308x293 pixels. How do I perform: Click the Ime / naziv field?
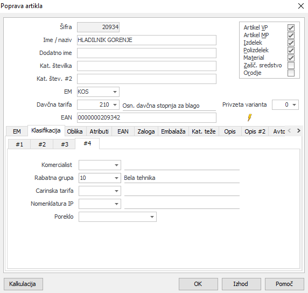click(146, 40)
